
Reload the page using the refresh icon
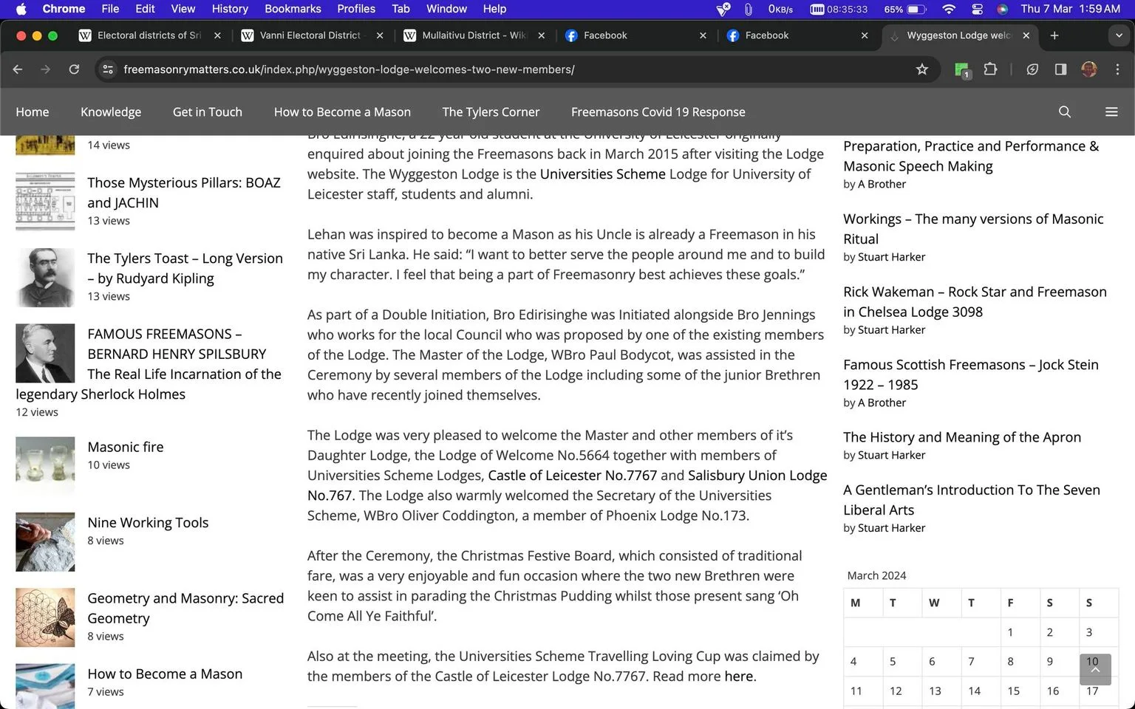[x=74, y=69]
